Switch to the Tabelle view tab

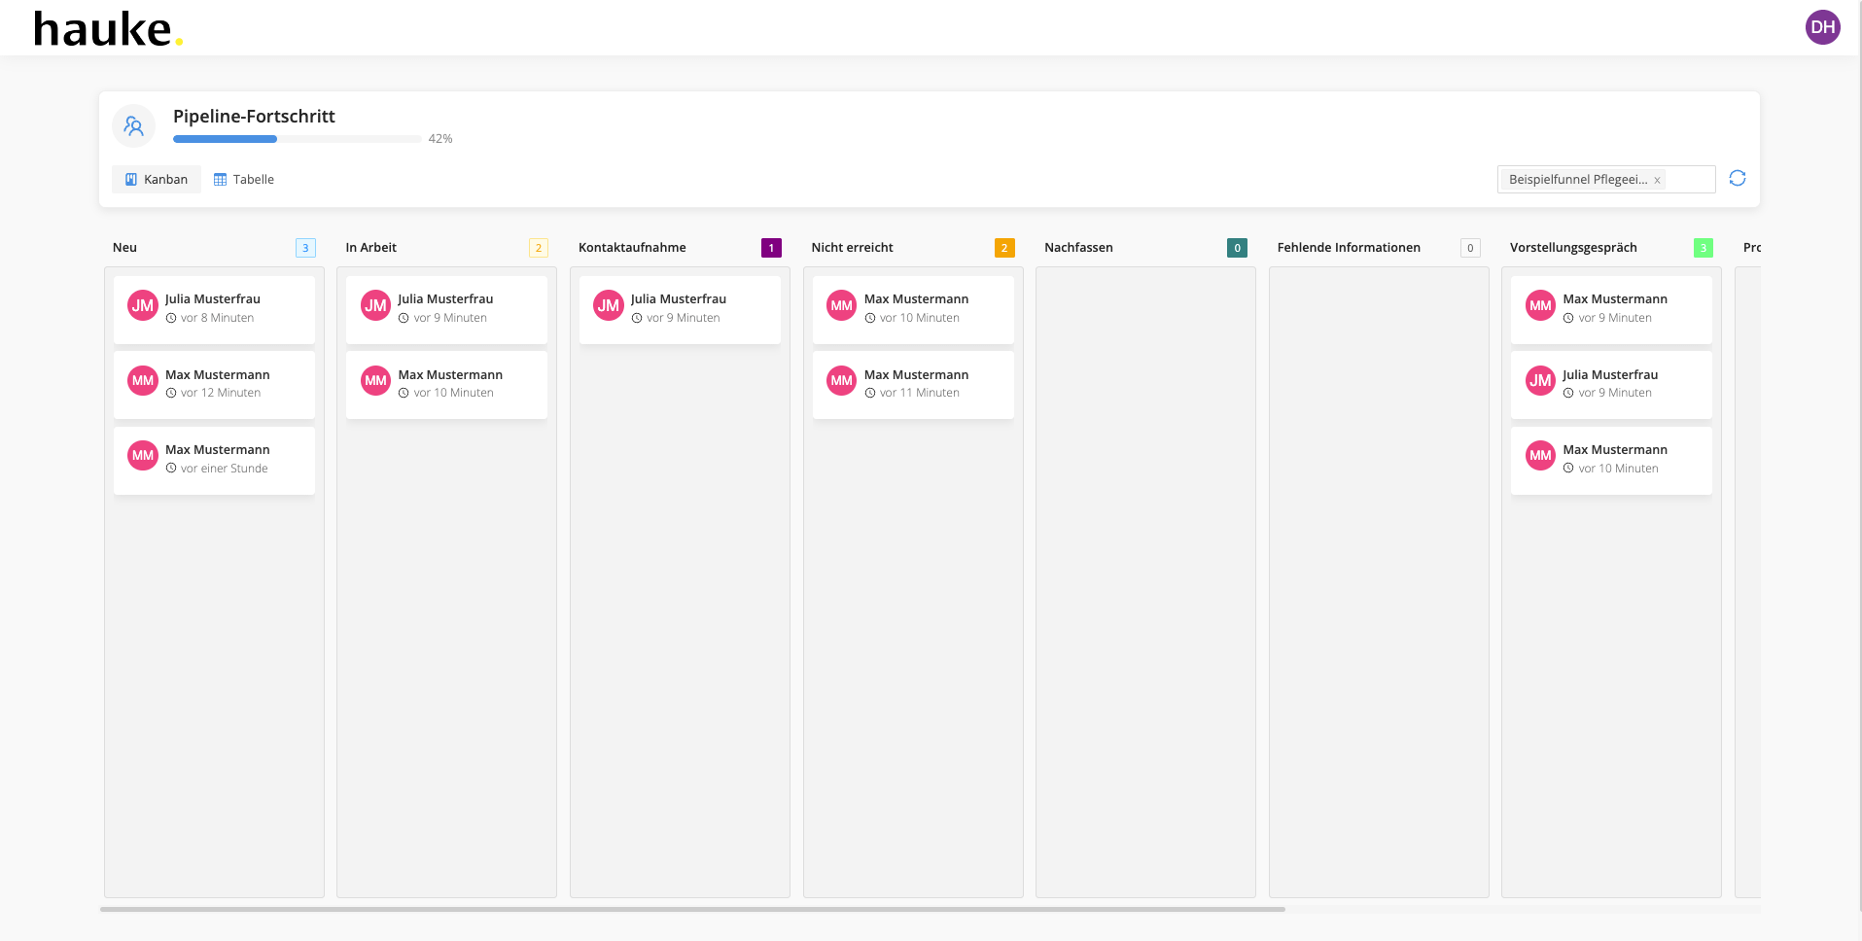click(x=244, y=180)
